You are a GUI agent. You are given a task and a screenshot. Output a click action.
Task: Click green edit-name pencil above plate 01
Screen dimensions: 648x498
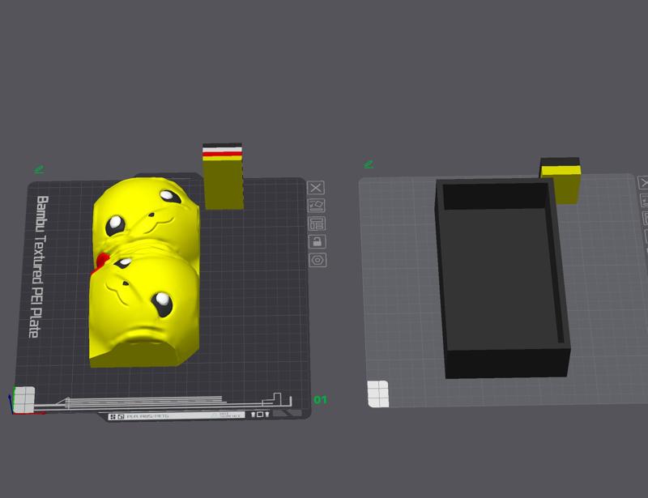tap(39, 169)
